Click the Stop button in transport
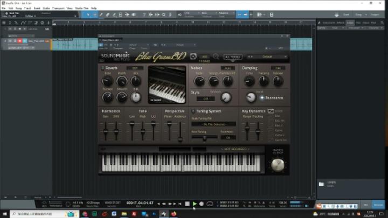 pos(188,204)
